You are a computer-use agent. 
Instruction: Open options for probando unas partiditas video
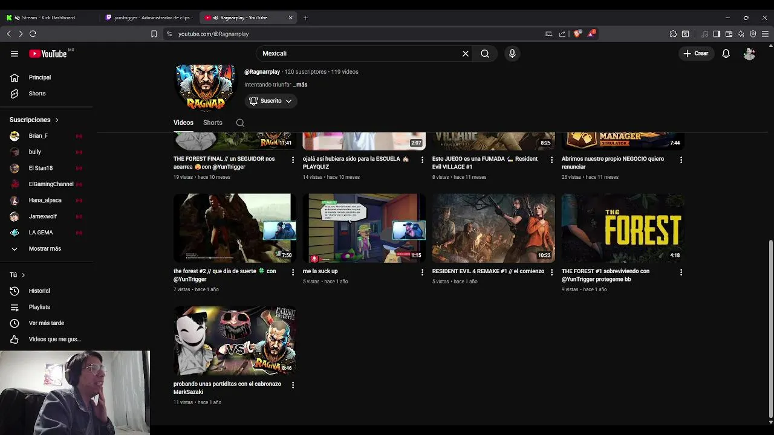[x=293, y=385]
